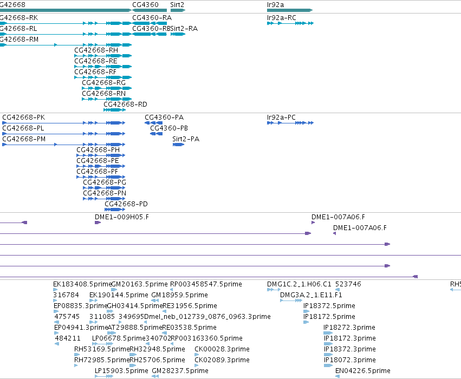The image size is (461, 379).
Task: Click the CG42668-RN transcript label
Action: coord(104,94)
